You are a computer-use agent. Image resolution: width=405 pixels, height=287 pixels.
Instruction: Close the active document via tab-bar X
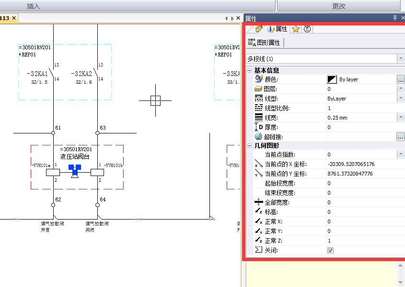[x=238, y=18]
